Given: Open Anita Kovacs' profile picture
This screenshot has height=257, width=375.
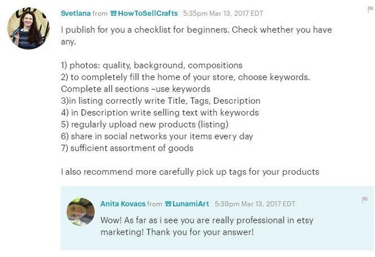Looking at the screenshot, I should (x=81, y=212).
